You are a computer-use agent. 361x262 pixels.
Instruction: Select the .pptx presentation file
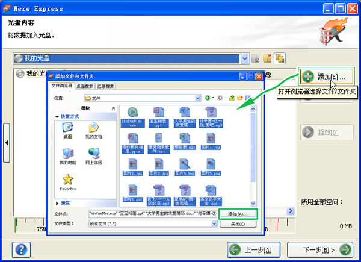(132, 143)
